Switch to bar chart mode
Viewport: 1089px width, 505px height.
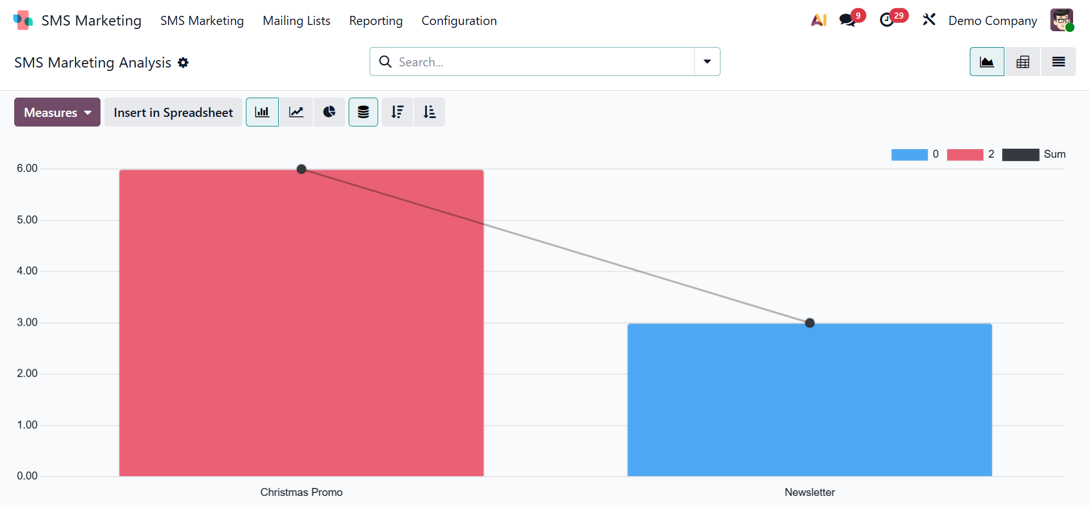tap(262, 112)
